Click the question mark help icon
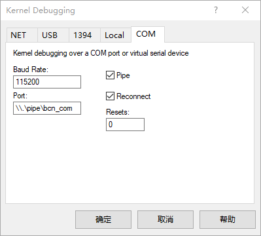Viewport: 261px width, 236px height. tap(216, 10)
